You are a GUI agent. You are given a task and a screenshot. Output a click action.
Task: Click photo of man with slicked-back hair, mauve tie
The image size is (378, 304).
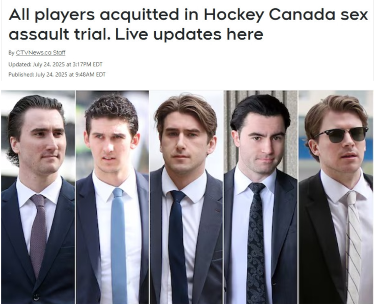tap(38, 197)
